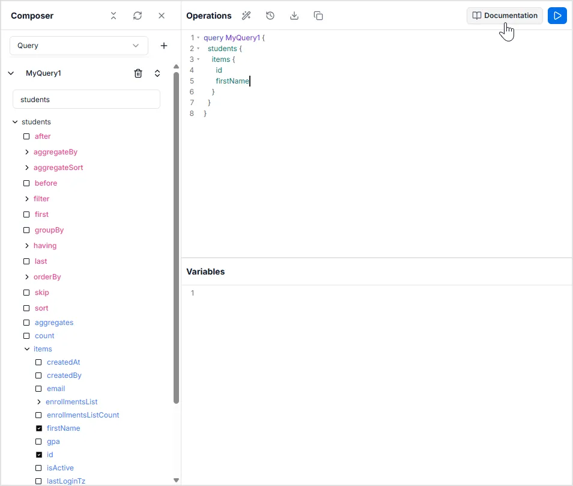Refresh the Composer panel

coord(138,16)
